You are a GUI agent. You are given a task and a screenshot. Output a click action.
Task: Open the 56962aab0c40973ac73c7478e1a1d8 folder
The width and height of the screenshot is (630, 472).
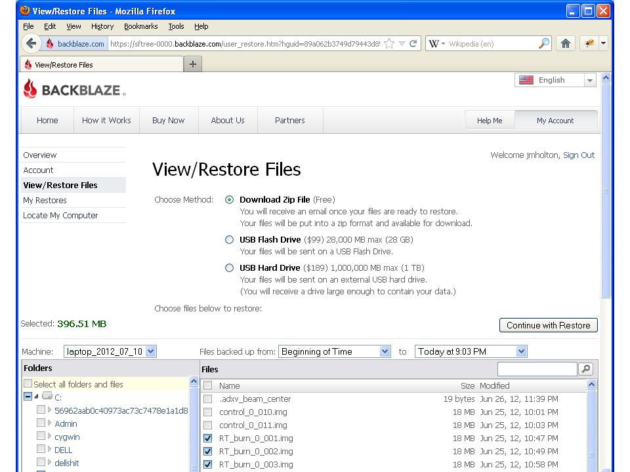pos(121,410)
